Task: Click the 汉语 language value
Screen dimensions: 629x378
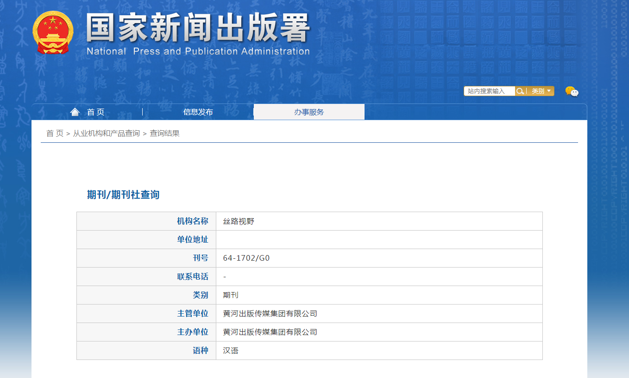Action: point(231,351)
